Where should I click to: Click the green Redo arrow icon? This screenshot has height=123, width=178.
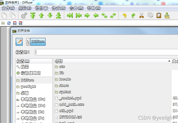click(x=133, y=15)
